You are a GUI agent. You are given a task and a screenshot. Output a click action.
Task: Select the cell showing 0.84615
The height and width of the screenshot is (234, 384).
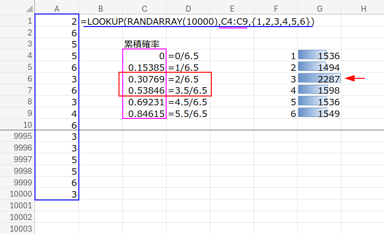pyautogui.click(x=144, y=113)
